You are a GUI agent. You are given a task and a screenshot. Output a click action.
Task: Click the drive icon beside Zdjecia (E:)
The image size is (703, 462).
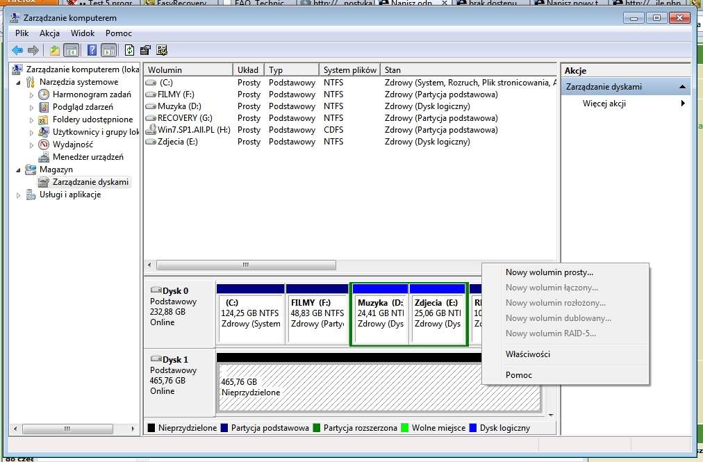click(x=151, y=142)
